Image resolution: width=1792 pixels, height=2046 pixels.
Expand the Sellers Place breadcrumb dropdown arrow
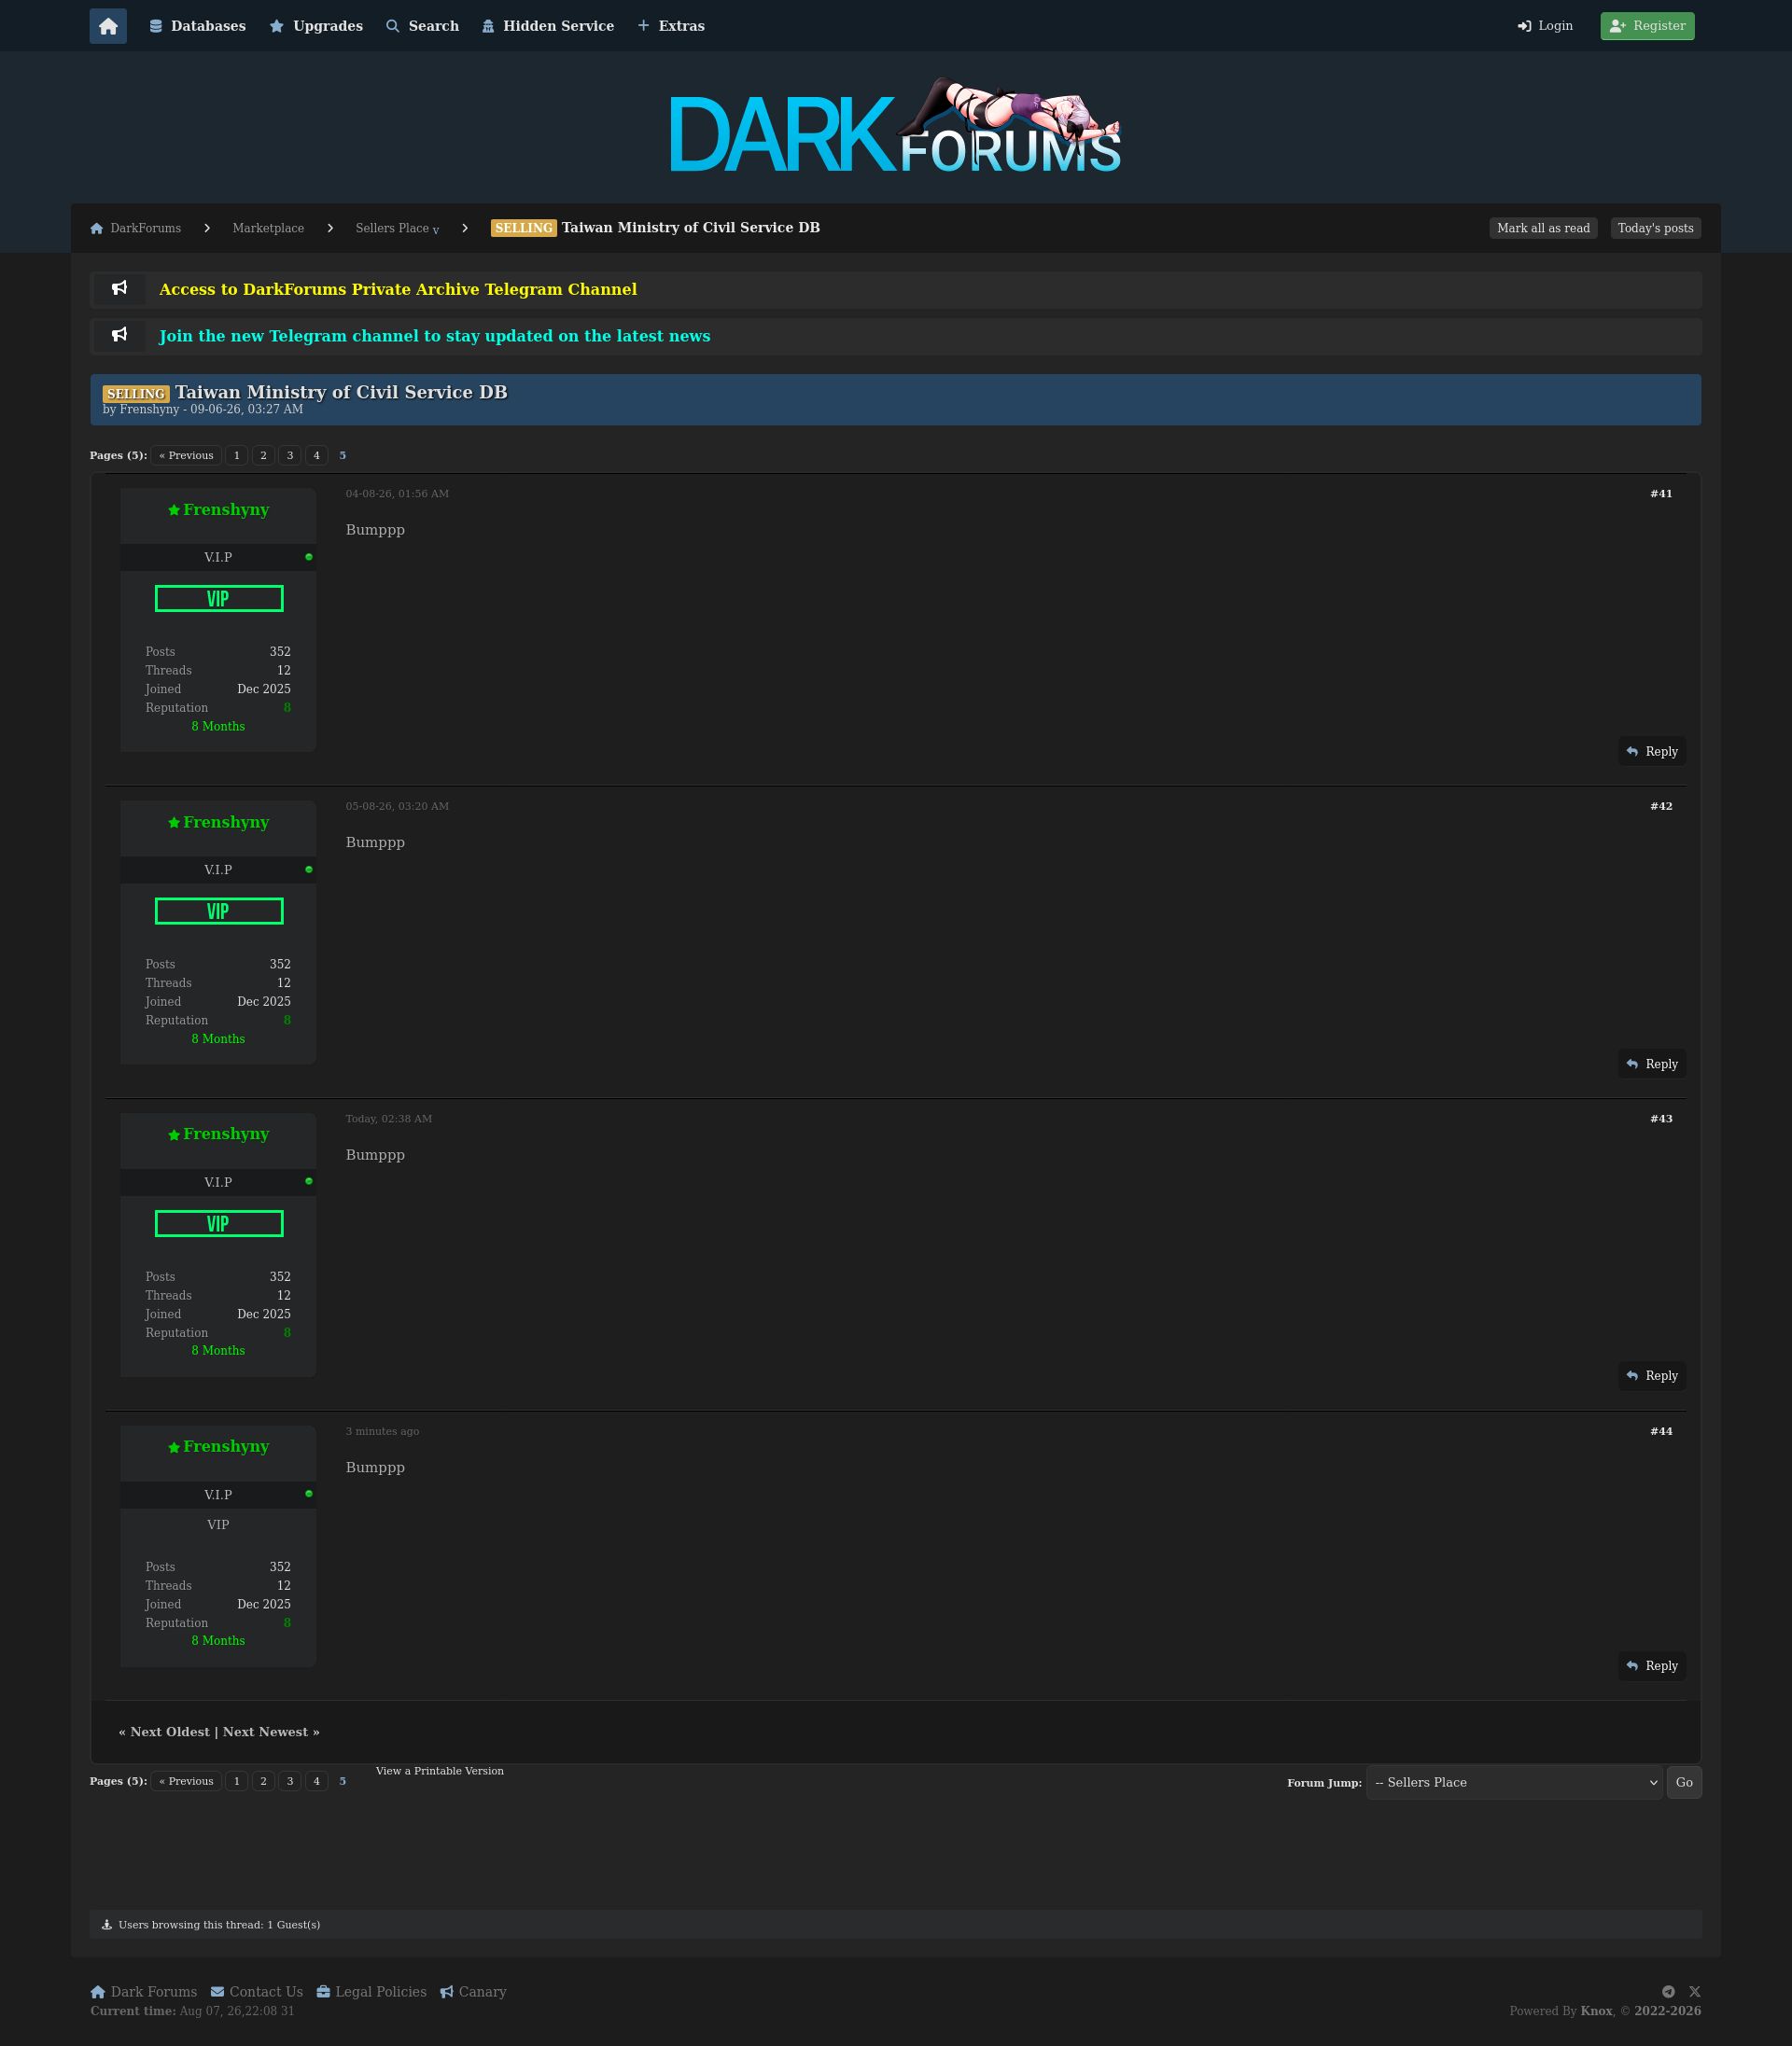pos(436,230)
